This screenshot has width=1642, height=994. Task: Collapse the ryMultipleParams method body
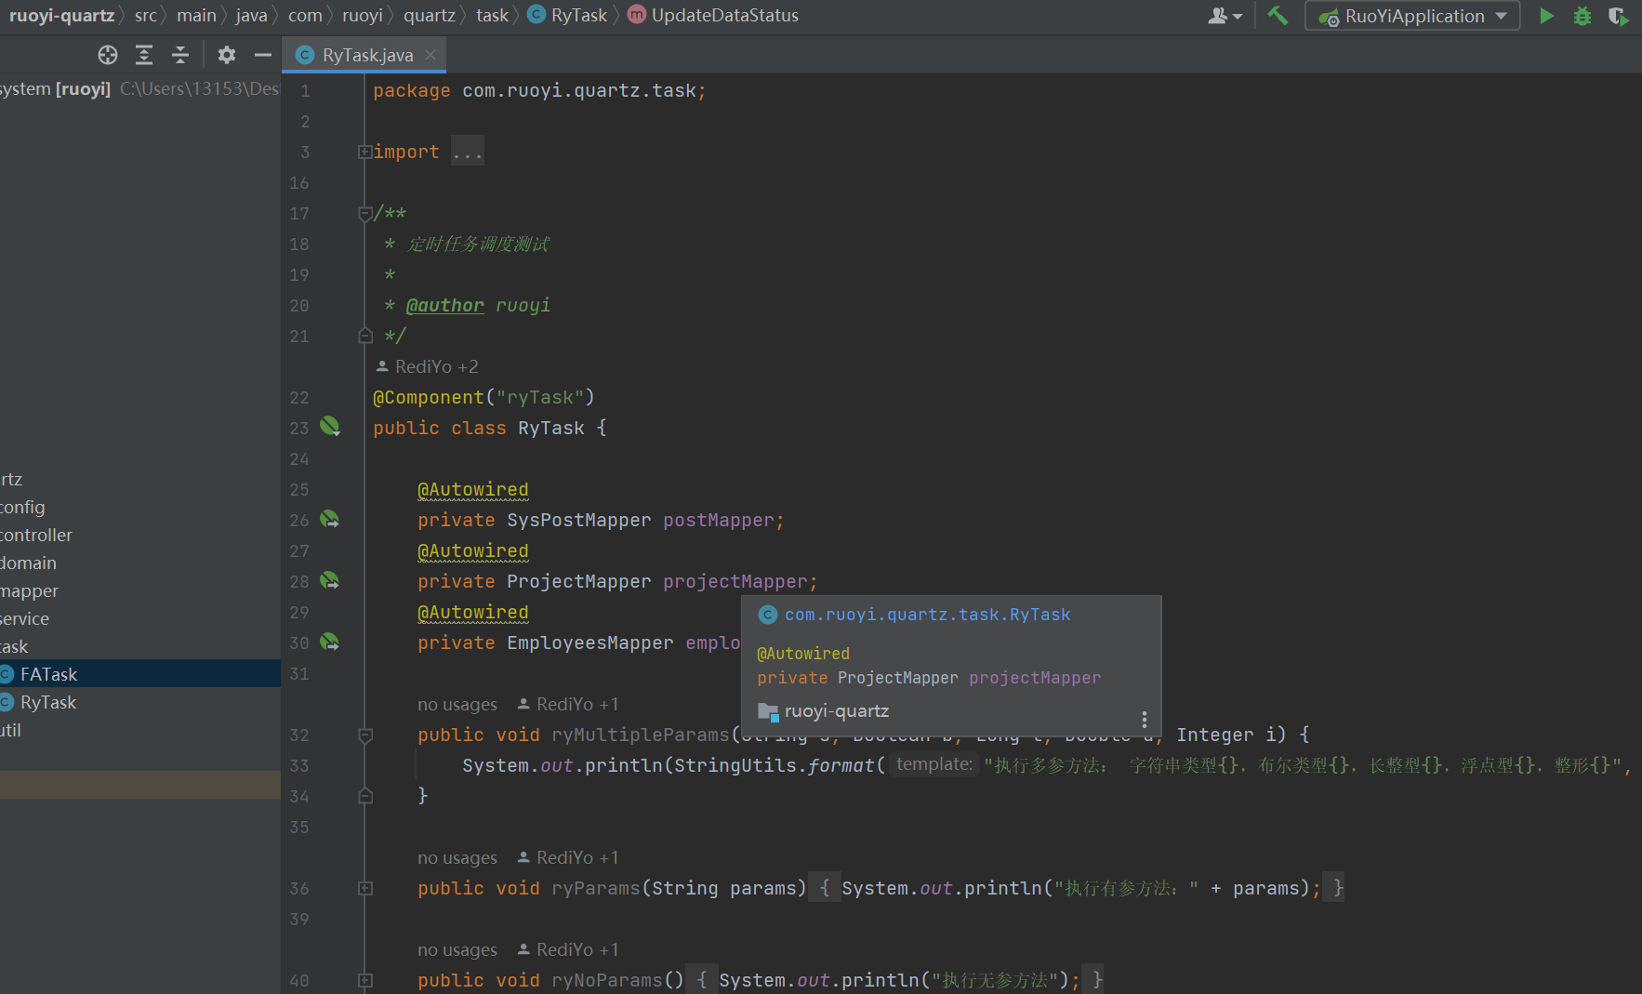pyautogui.click(x=365, y=735)
